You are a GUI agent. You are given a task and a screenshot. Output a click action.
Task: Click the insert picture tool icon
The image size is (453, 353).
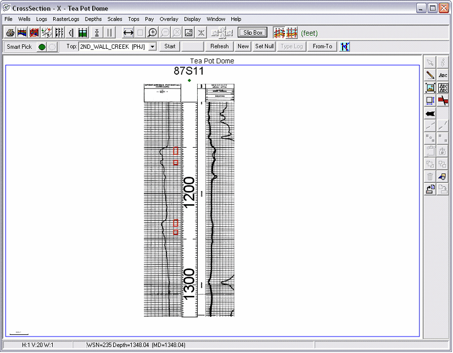coord(430,87)
